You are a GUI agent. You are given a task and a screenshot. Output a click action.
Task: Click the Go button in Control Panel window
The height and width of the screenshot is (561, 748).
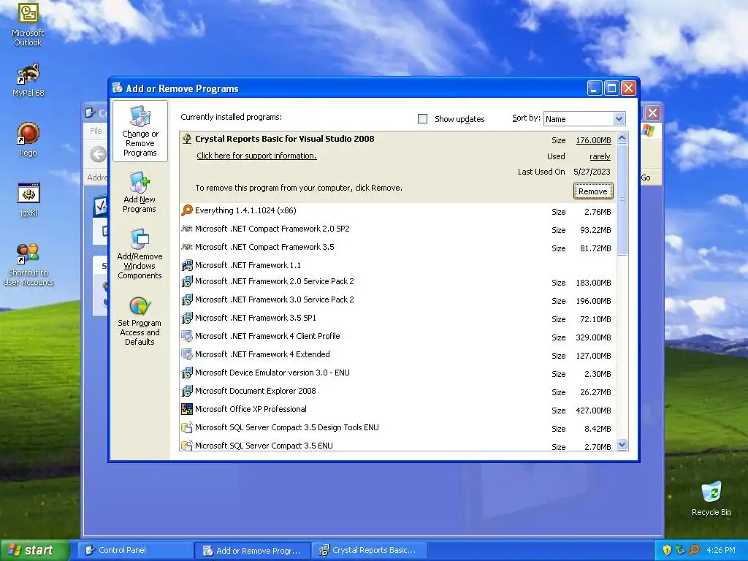point(646,178)
